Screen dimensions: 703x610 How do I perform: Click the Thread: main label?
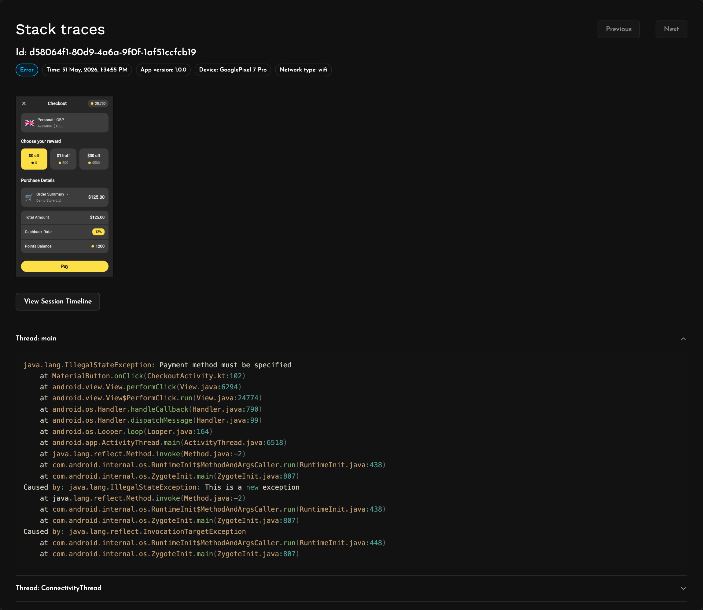click(x=36, y=338)
